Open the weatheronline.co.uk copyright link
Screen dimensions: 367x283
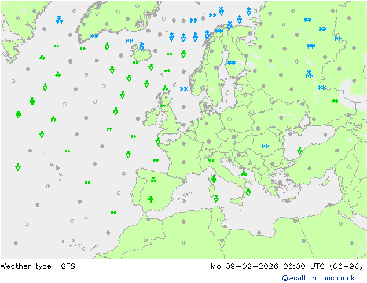(x=318, y=278)
